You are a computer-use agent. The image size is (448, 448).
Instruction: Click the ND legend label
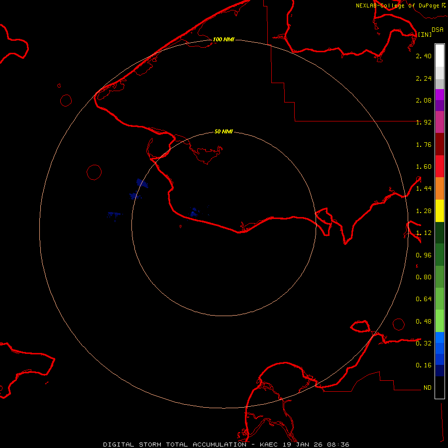point(427,387)
